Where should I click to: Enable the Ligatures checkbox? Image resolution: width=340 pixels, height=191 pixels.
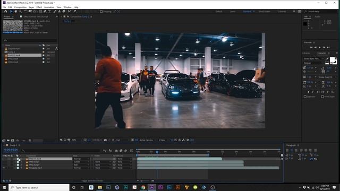(x=305, y=97)
